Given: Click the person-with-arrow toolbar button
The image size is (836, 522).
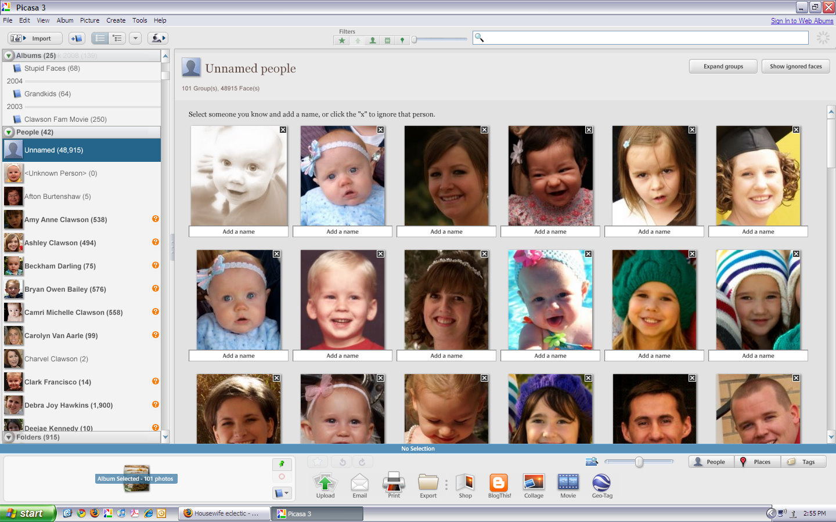Looking at the screenshot, I should 157,38.
